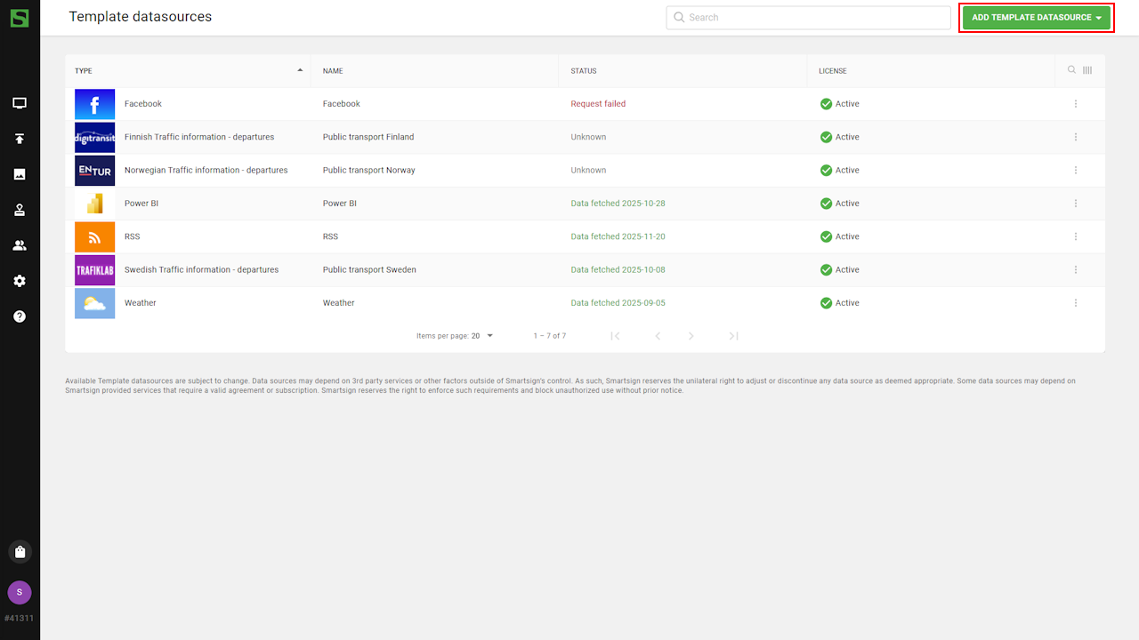Click the RSS datasource thumbnail
This screenshot has height=640, width=1139.
(x=94, y=236)
